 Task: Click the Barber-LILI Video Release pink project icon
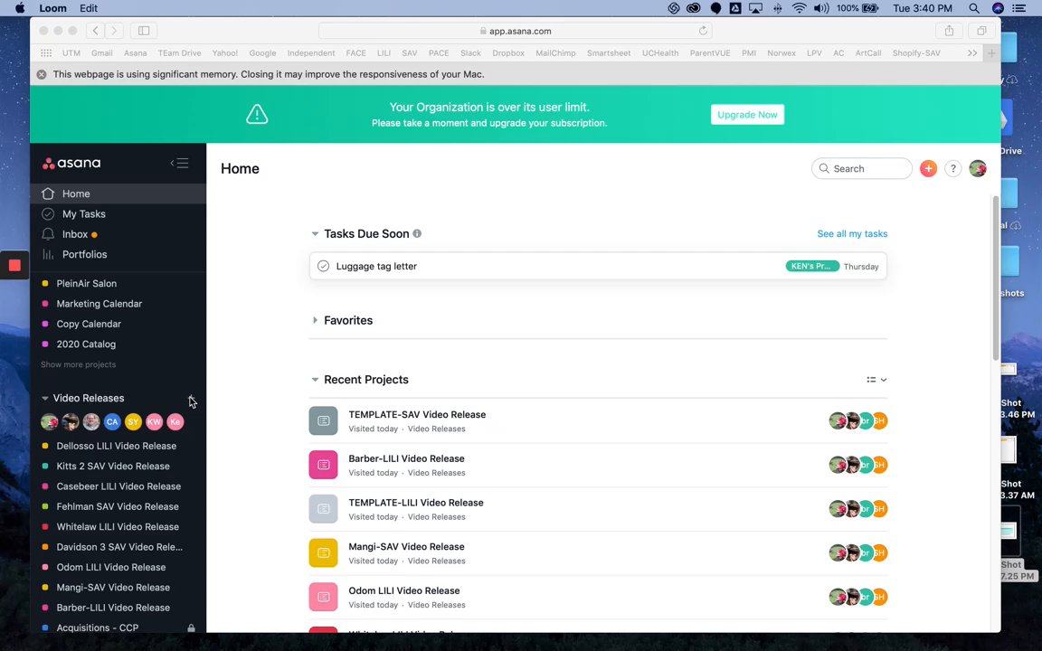[x=323, y=465]
